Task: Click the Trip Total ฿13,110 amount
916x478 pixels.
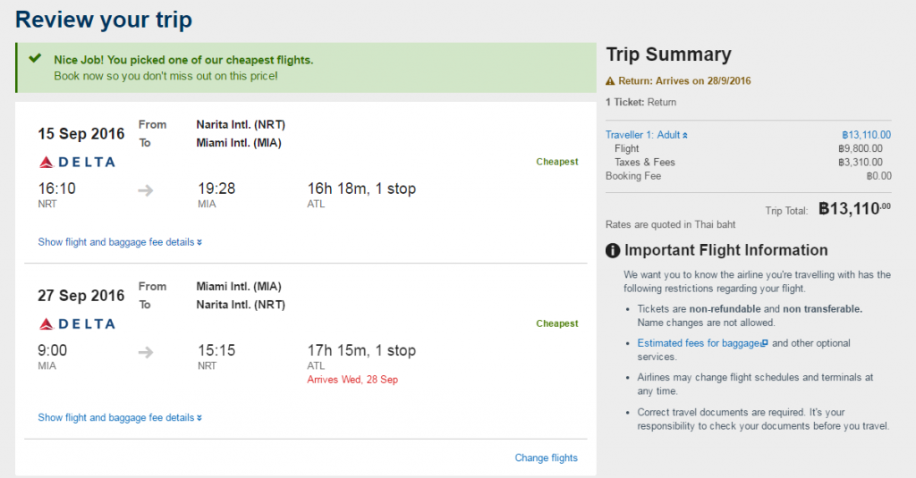Action: pos(854,208)
